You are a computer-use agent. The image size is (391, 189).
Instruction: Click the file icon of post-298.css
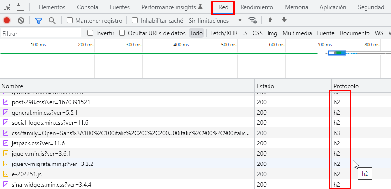[6, 102]
